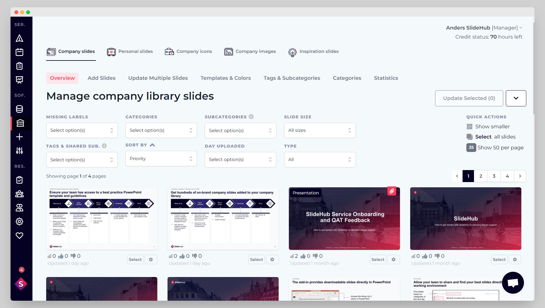The height and width of the screenshot is (308, 545).
Task: Open the chat support bubble
Action: coord(513,283)
